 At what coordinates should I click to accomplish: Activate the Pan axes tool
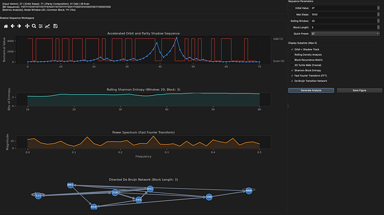coord(27,26)
